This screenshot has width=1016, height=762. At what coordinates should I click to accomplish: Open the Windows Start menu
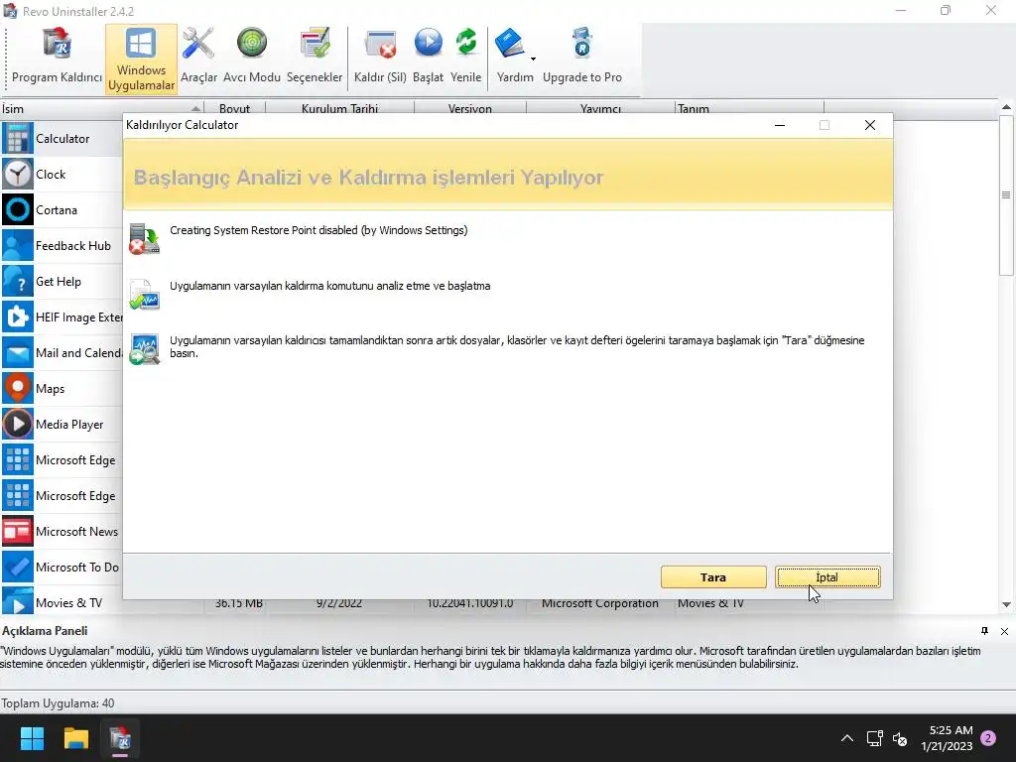pos(32,738)
